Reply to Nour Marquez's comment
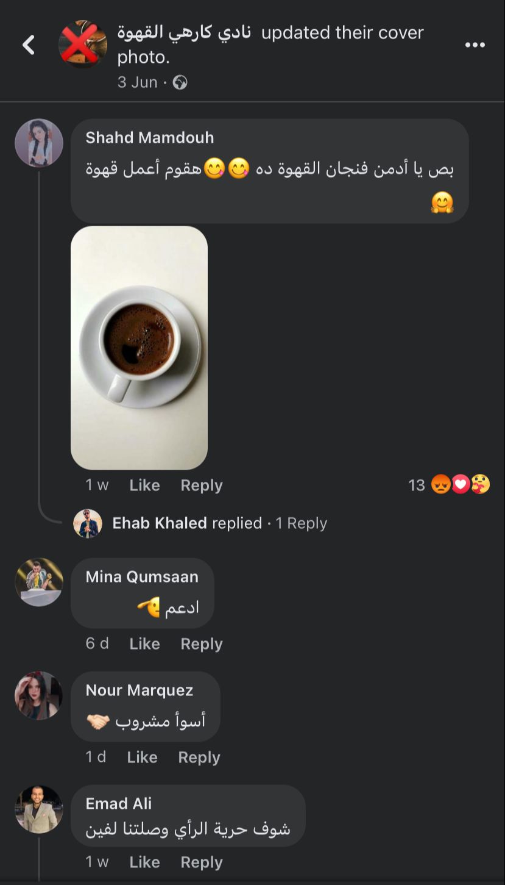Screen dimensions: 505x885 coord(199,757)
